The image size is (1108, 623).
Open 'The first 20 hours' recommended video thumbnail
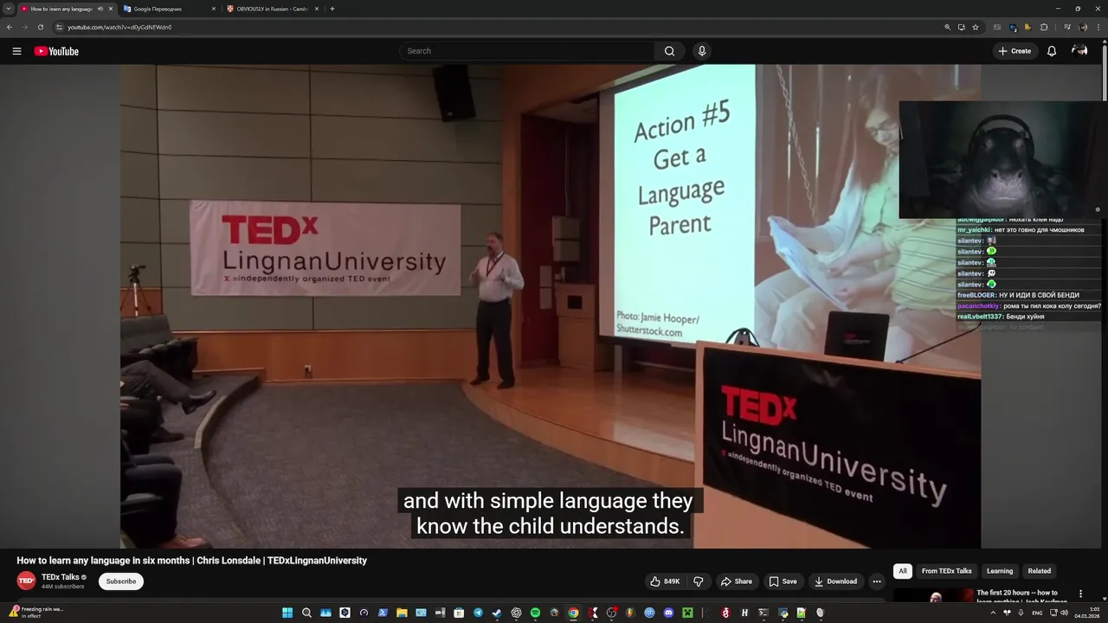[x=933, y=594]
